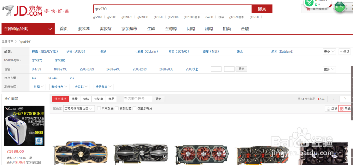Open 拍卖 navigation item
Screen dimensions: 353x165
pos(227,29)
